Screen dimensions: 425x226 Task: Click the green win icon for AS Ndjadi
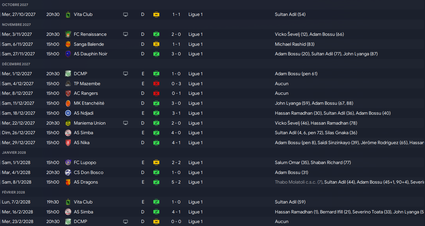[156, 113]
